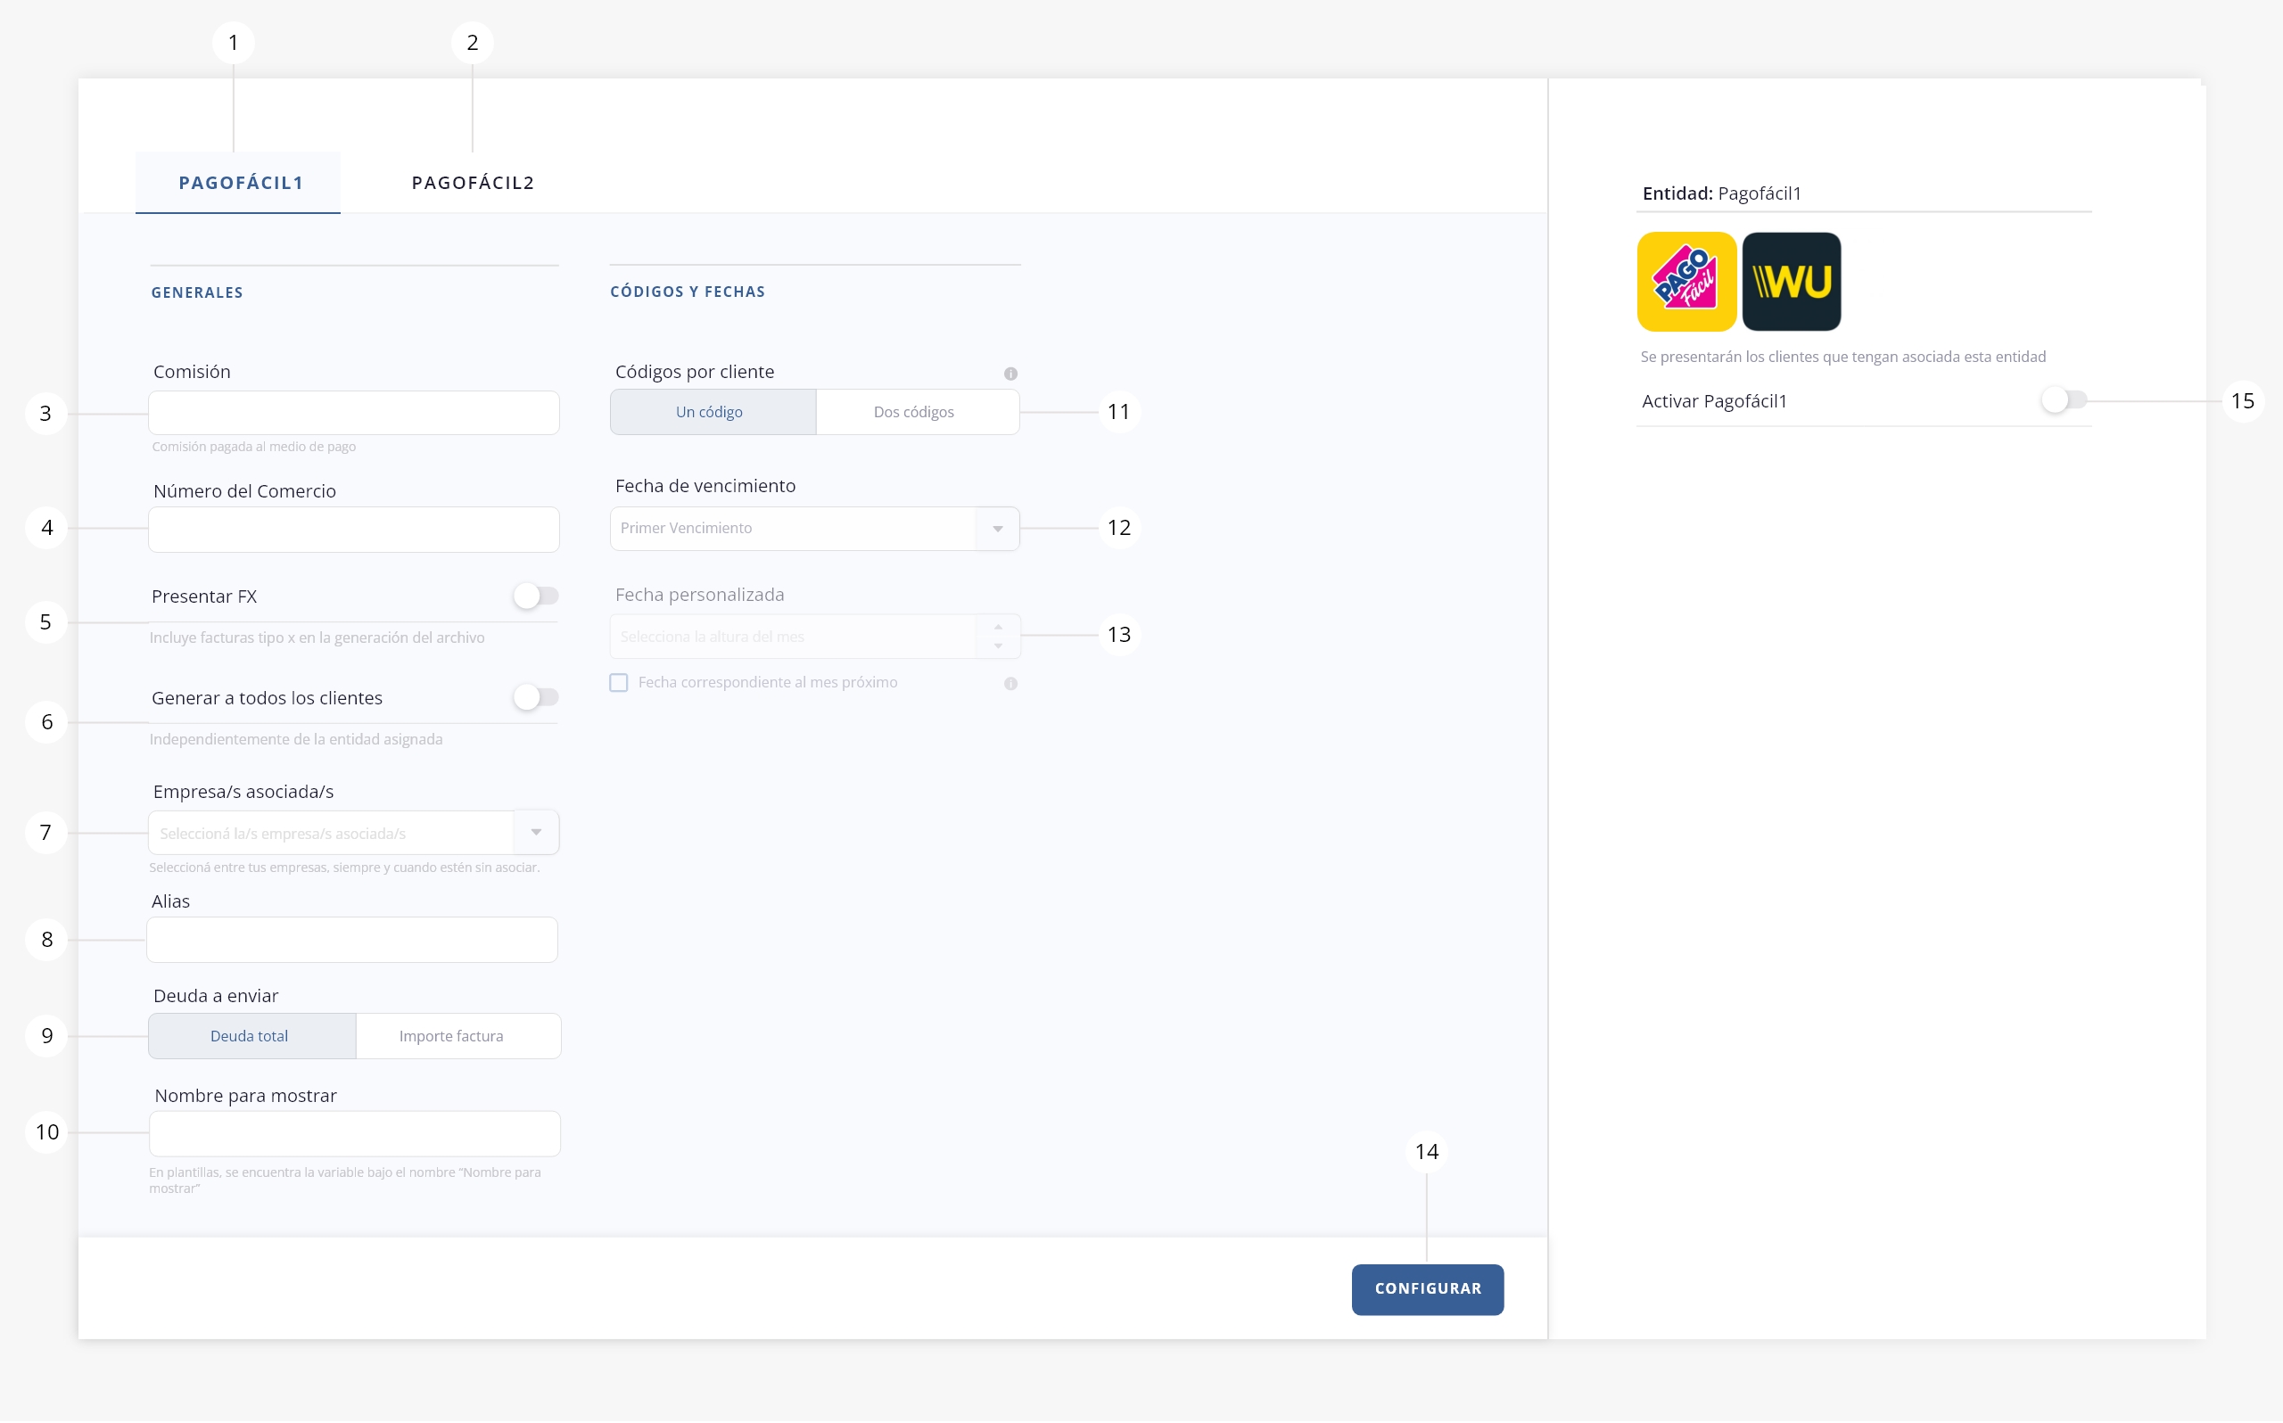Click the CÓDIGOS Y FECHAS section heading
2283x1423 pixels.
[688, 292]
